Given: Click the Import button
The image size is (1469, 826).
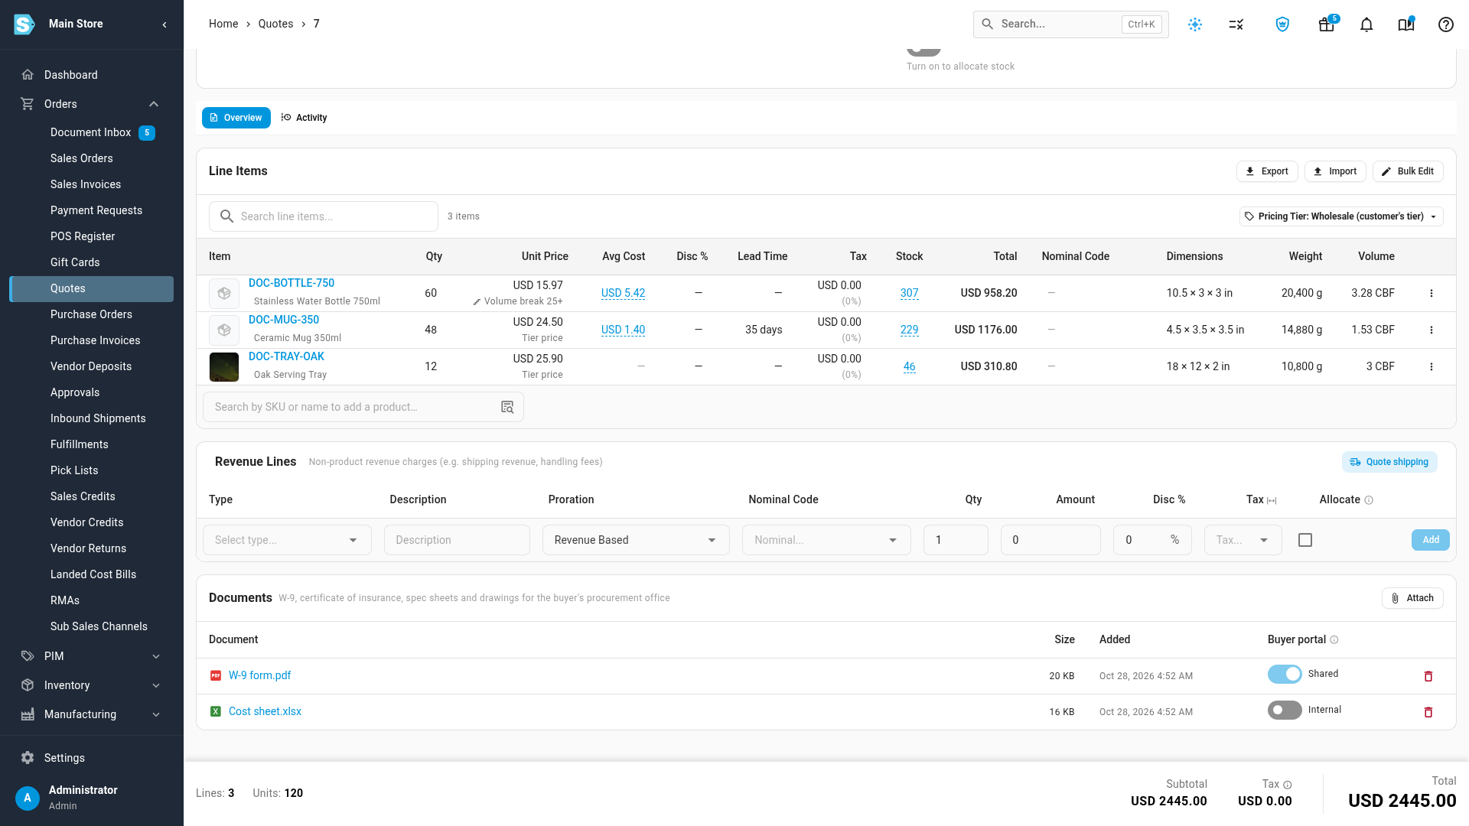Looking at the screenshot, I should pos(1335,171).
